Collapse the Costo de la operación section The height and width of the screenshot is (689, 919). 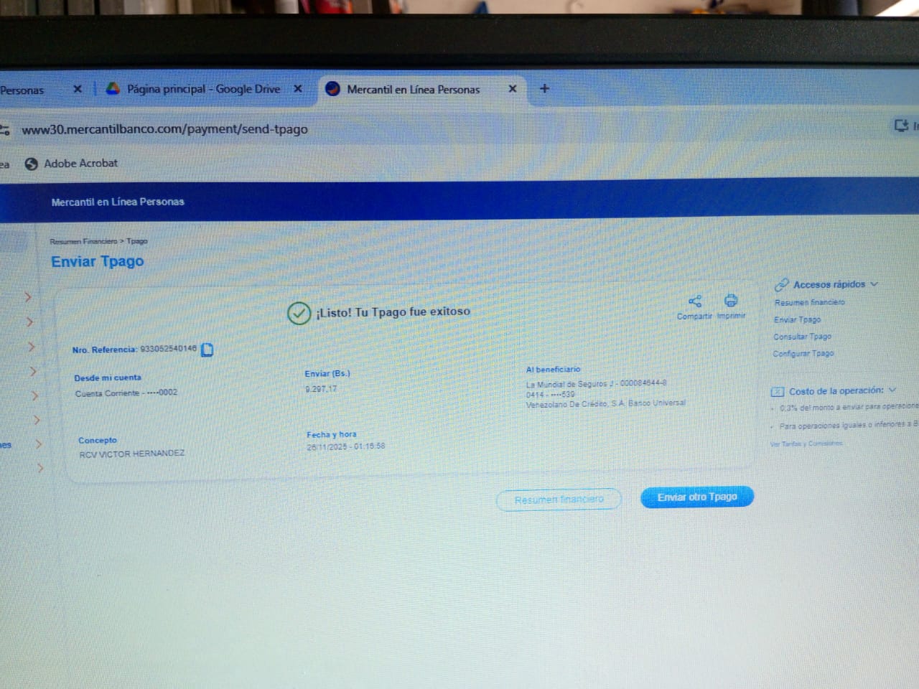pos(892,390)
